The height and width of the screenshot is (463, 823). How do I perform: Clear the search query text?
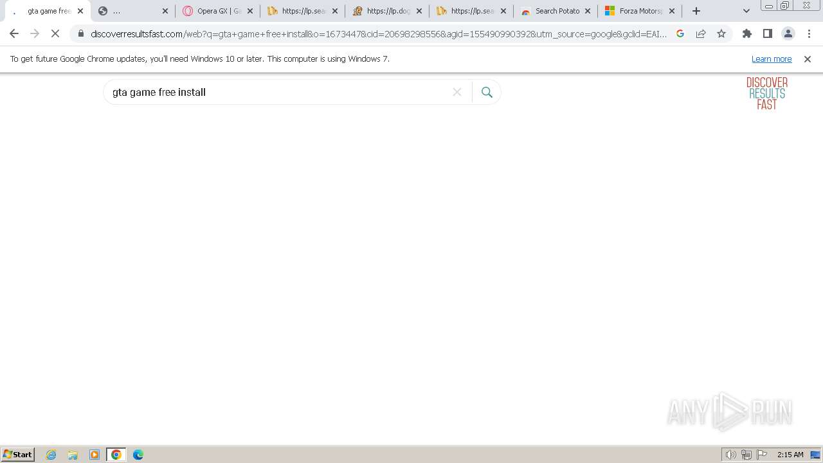[457, 92]
